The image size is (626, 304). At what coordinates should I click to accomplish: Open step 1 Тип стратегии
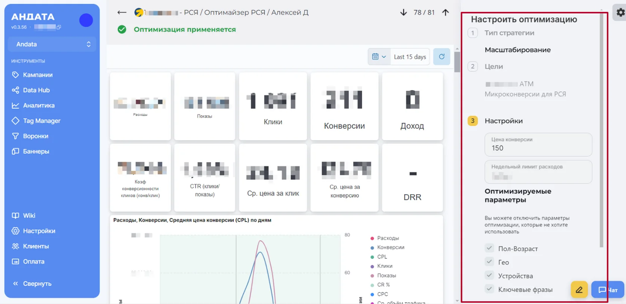(x=509, y=33)
